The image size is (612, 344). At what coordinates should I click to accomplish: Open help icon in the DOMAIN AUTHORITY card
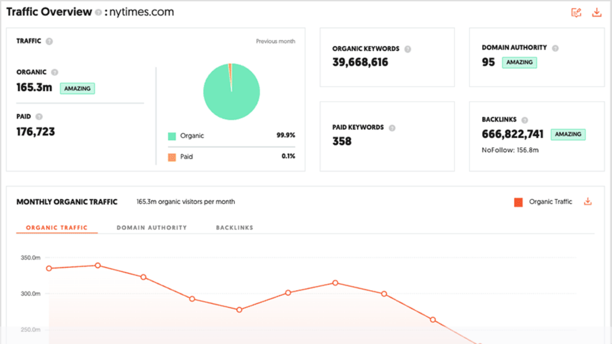pos(555,48)
